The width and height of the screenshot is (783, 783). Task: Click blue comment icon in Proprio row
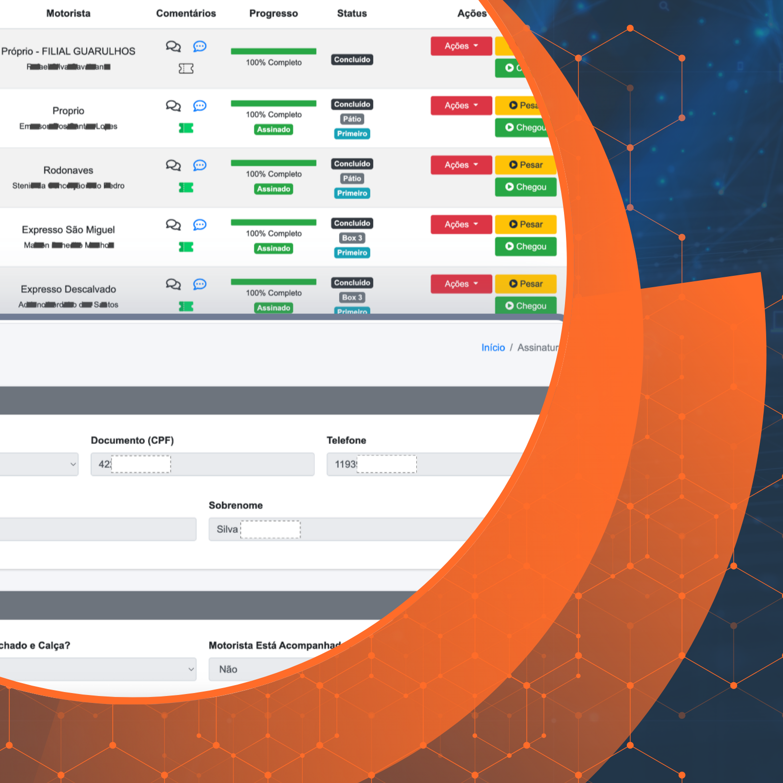coord(200,106)
